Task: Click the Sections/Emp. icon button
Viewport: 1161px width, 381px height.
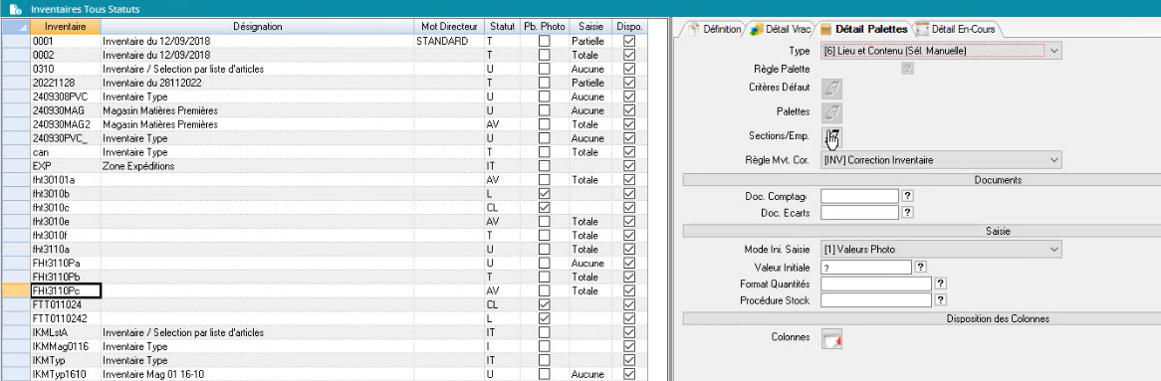Action: (x=832, y=137)
